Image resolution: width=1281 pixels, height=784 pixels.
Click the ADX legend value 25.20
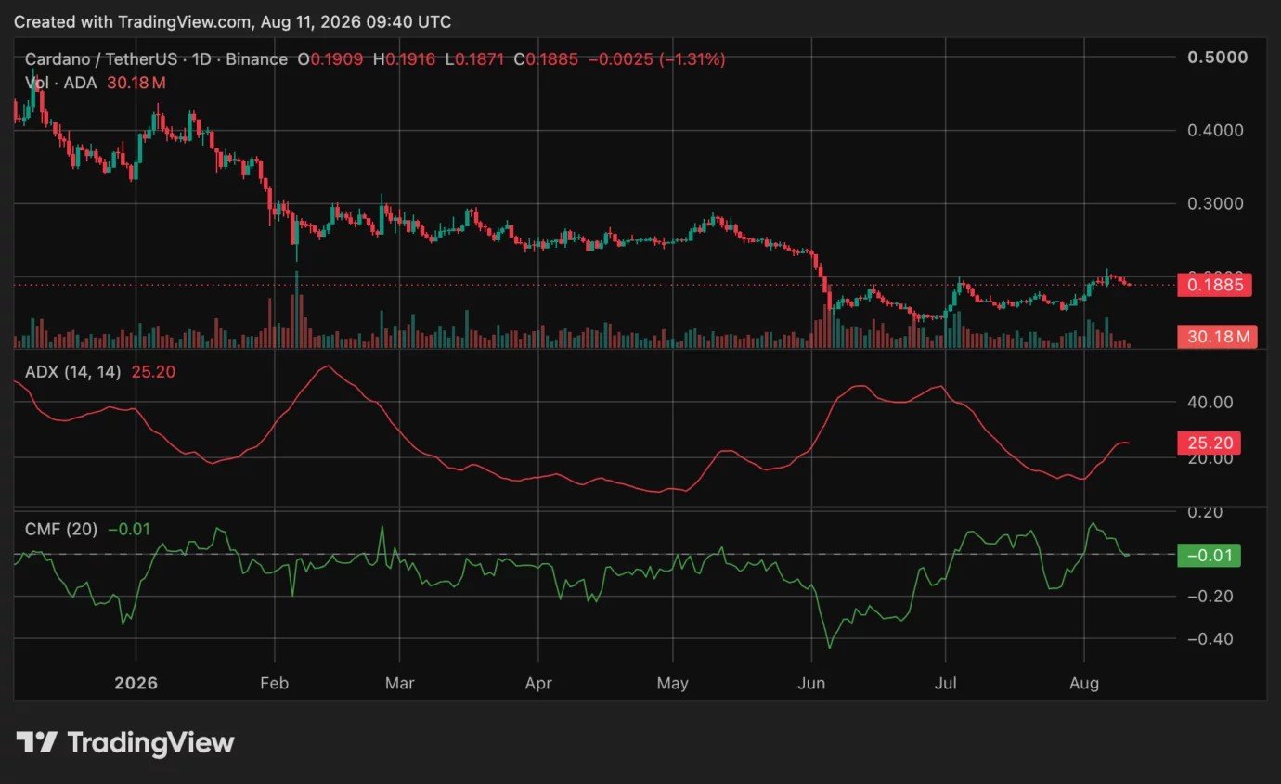(155, 373)
